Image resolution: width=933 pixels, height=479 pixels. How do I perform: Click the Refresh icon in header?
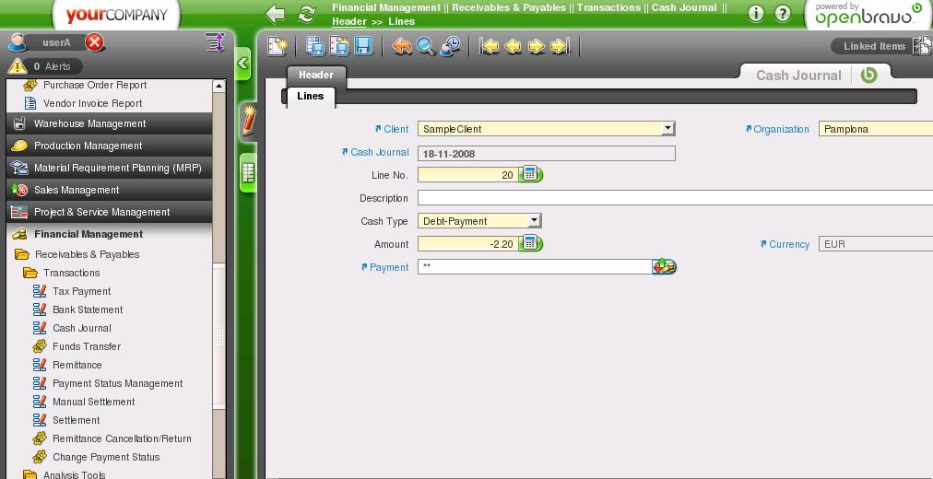pos(306,14)
